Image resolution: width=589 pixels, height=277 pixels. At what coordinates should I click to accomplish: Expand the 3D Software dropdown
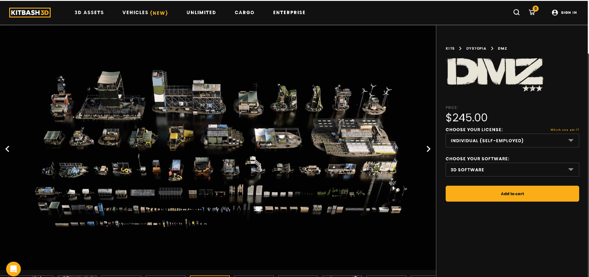(512, 170)
